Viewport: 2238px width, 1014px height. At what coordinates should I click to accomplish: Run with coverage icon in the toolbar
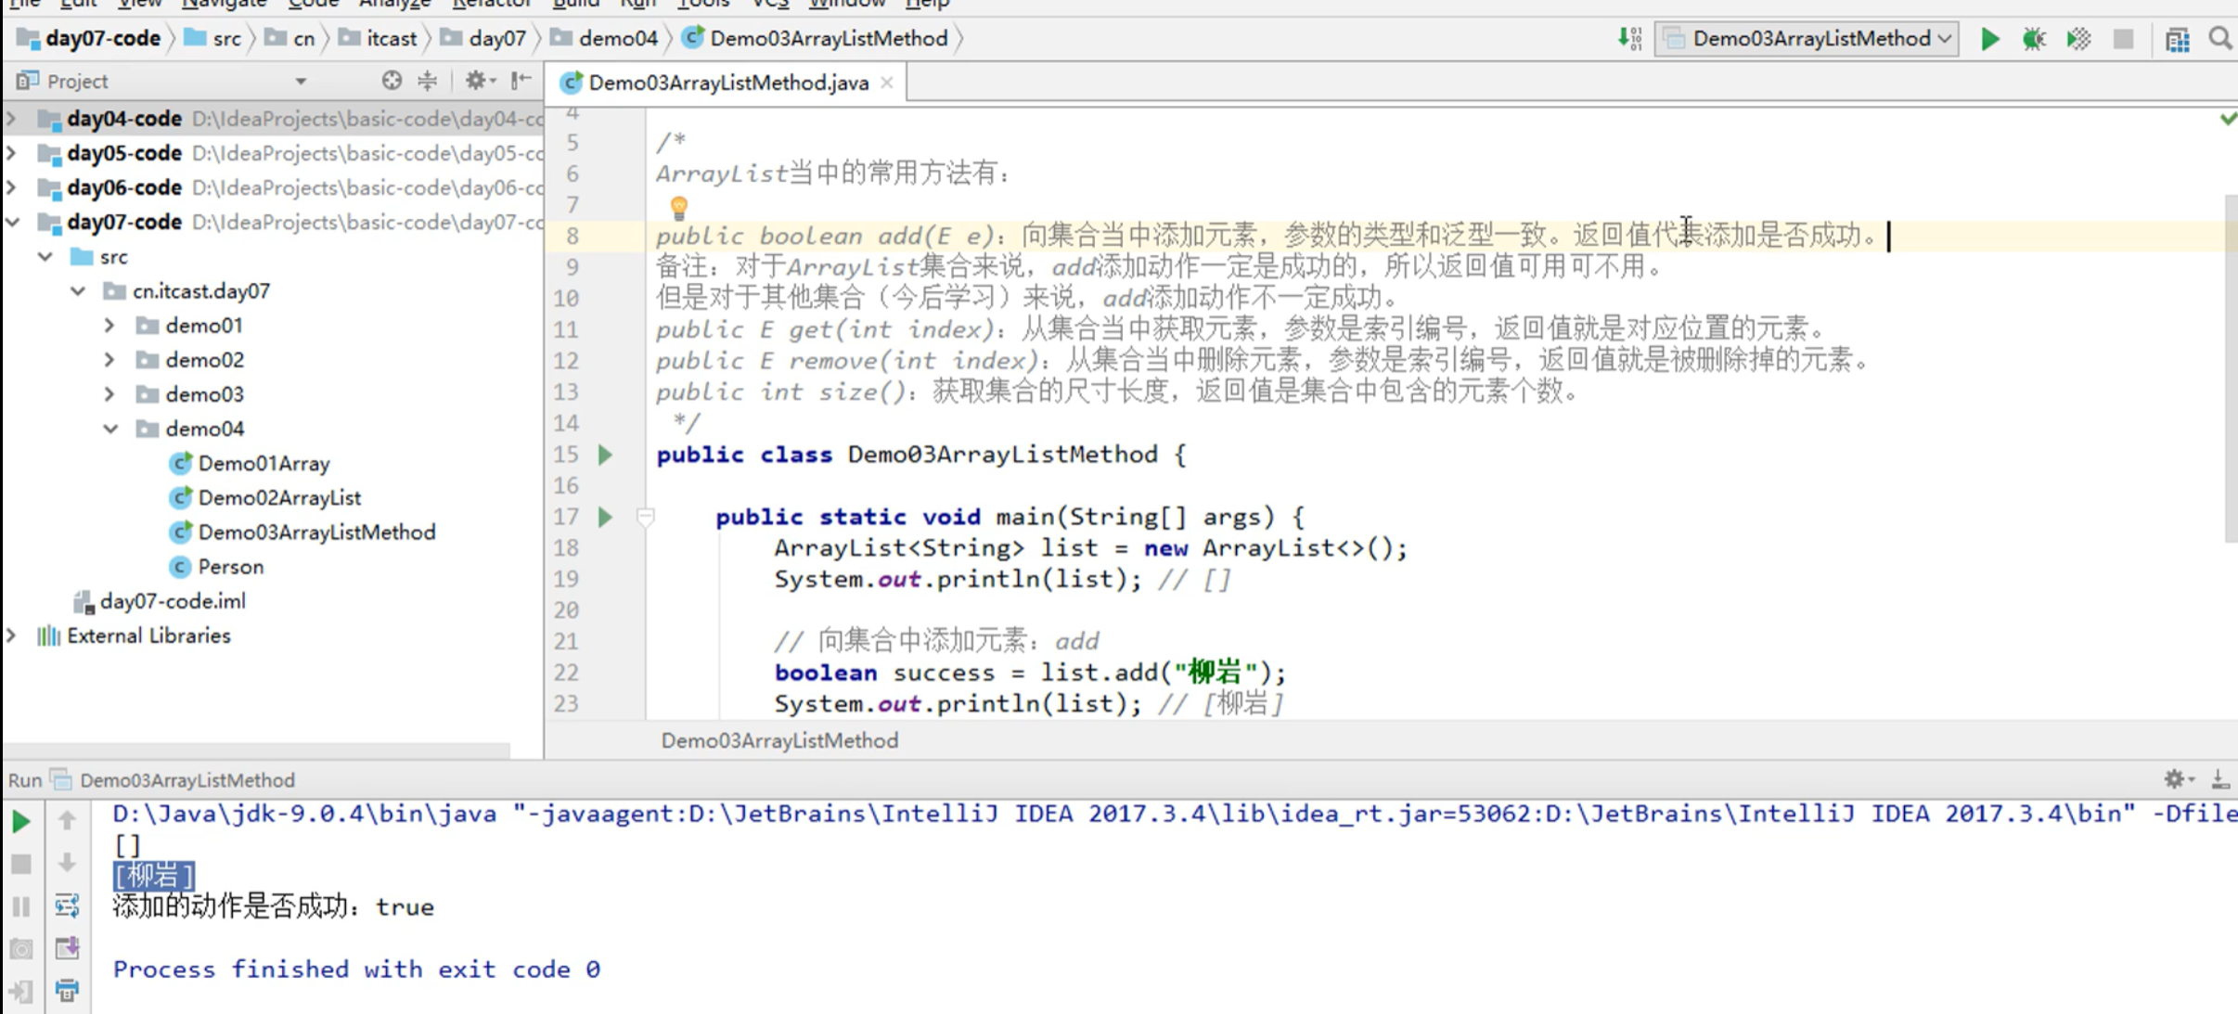click(x=2078, y=39)
